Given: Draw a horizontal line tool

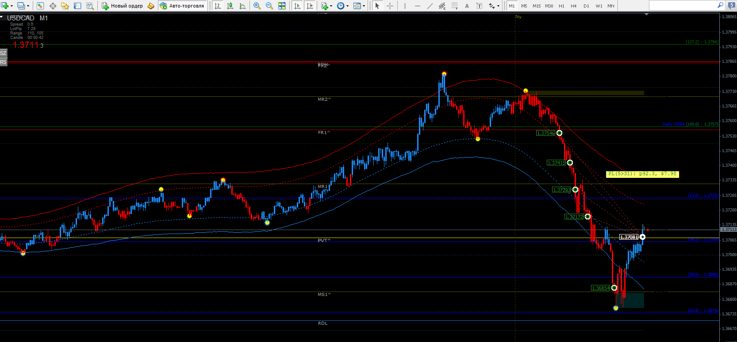Looking at the screenshot, I should [x=417, y=6].
